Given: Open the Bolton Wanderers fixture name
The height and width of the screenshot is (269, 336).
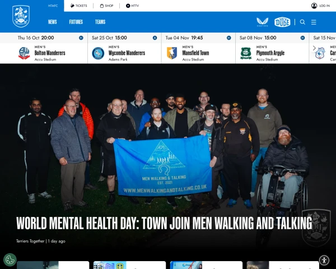Looking at the screenshot, I should click(50, 53).
